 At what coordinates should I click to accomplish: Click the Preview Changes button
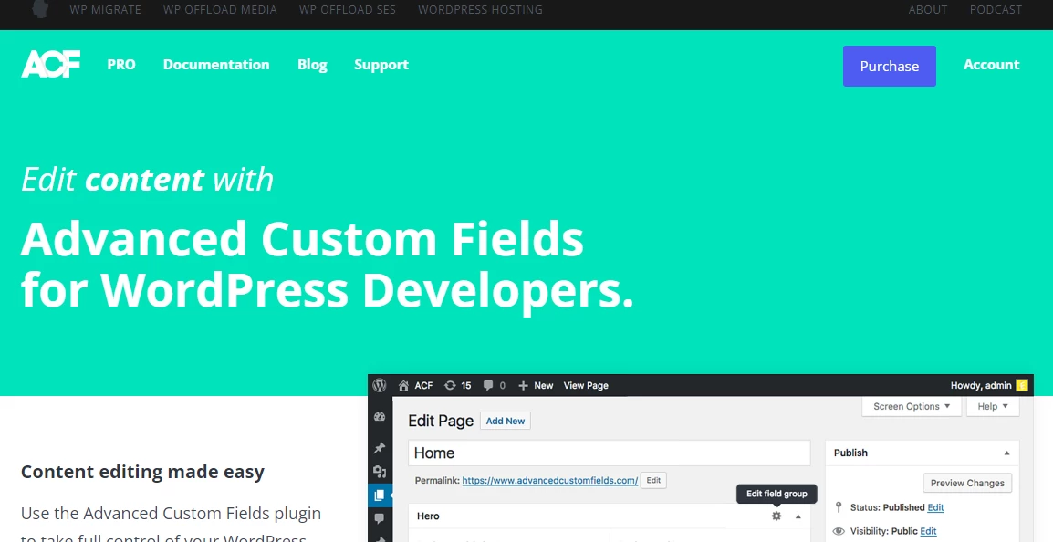point(967,483)
